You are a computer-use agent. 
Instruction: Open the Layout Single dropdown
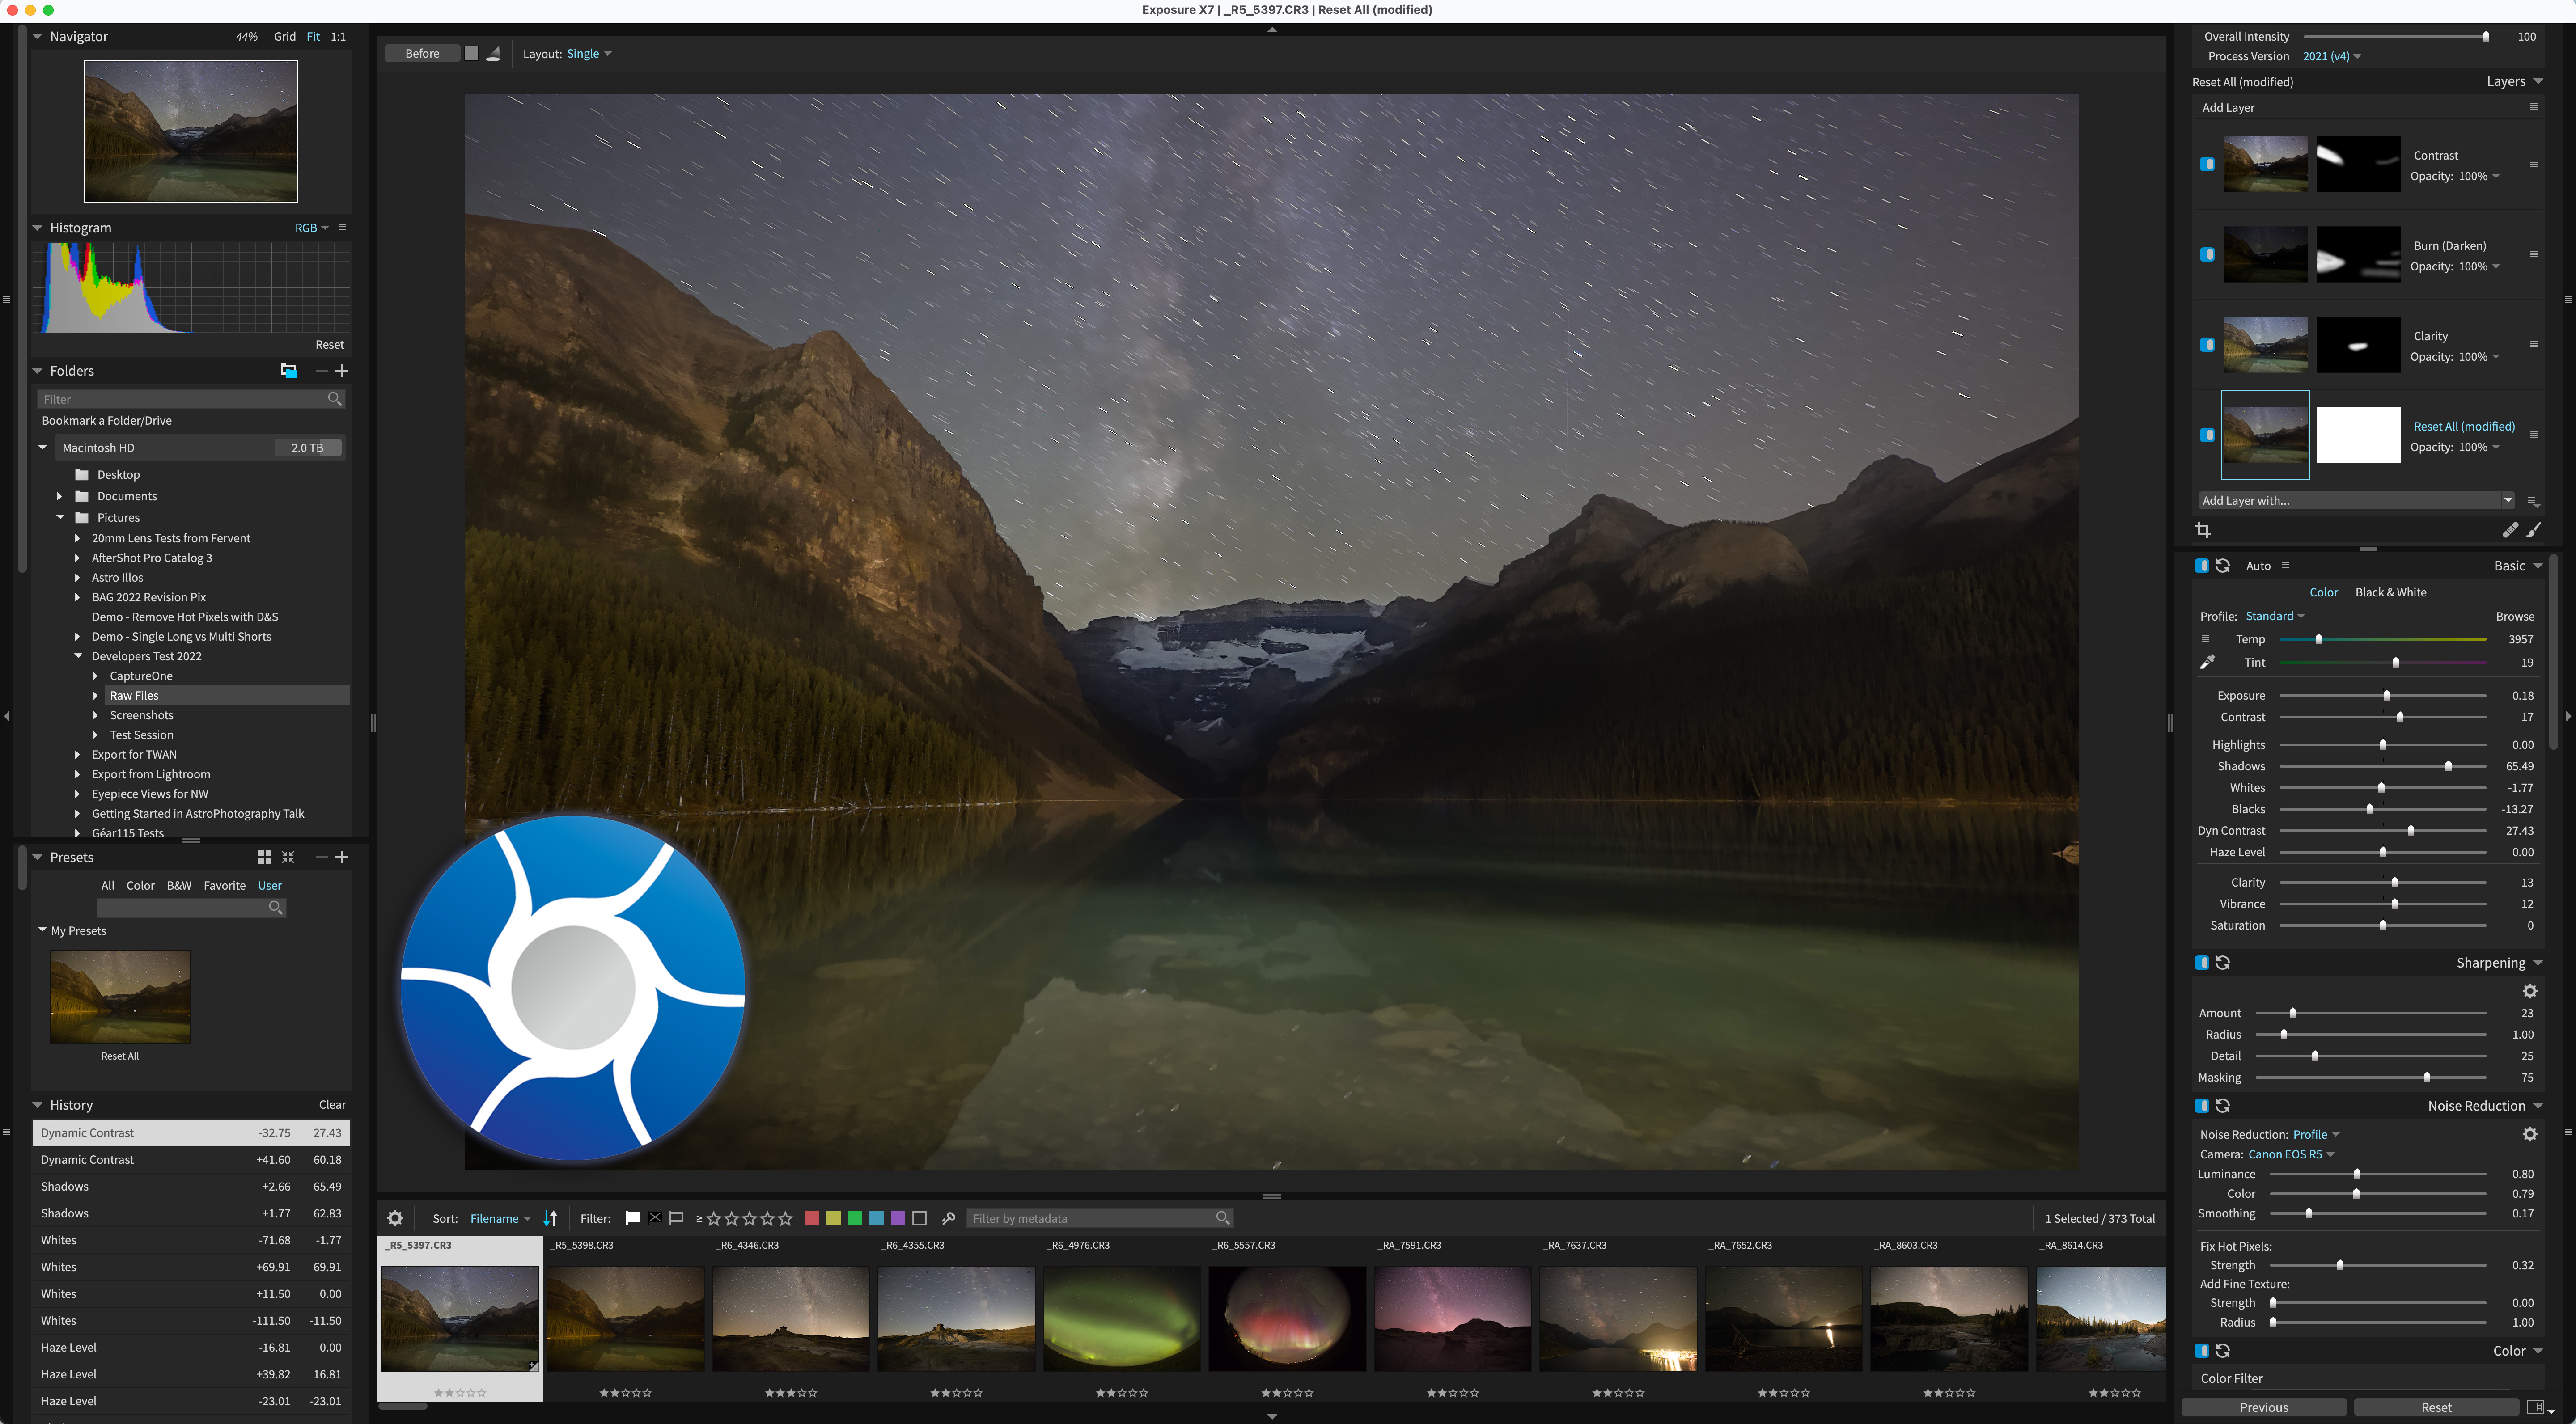(x=588, y=54)
